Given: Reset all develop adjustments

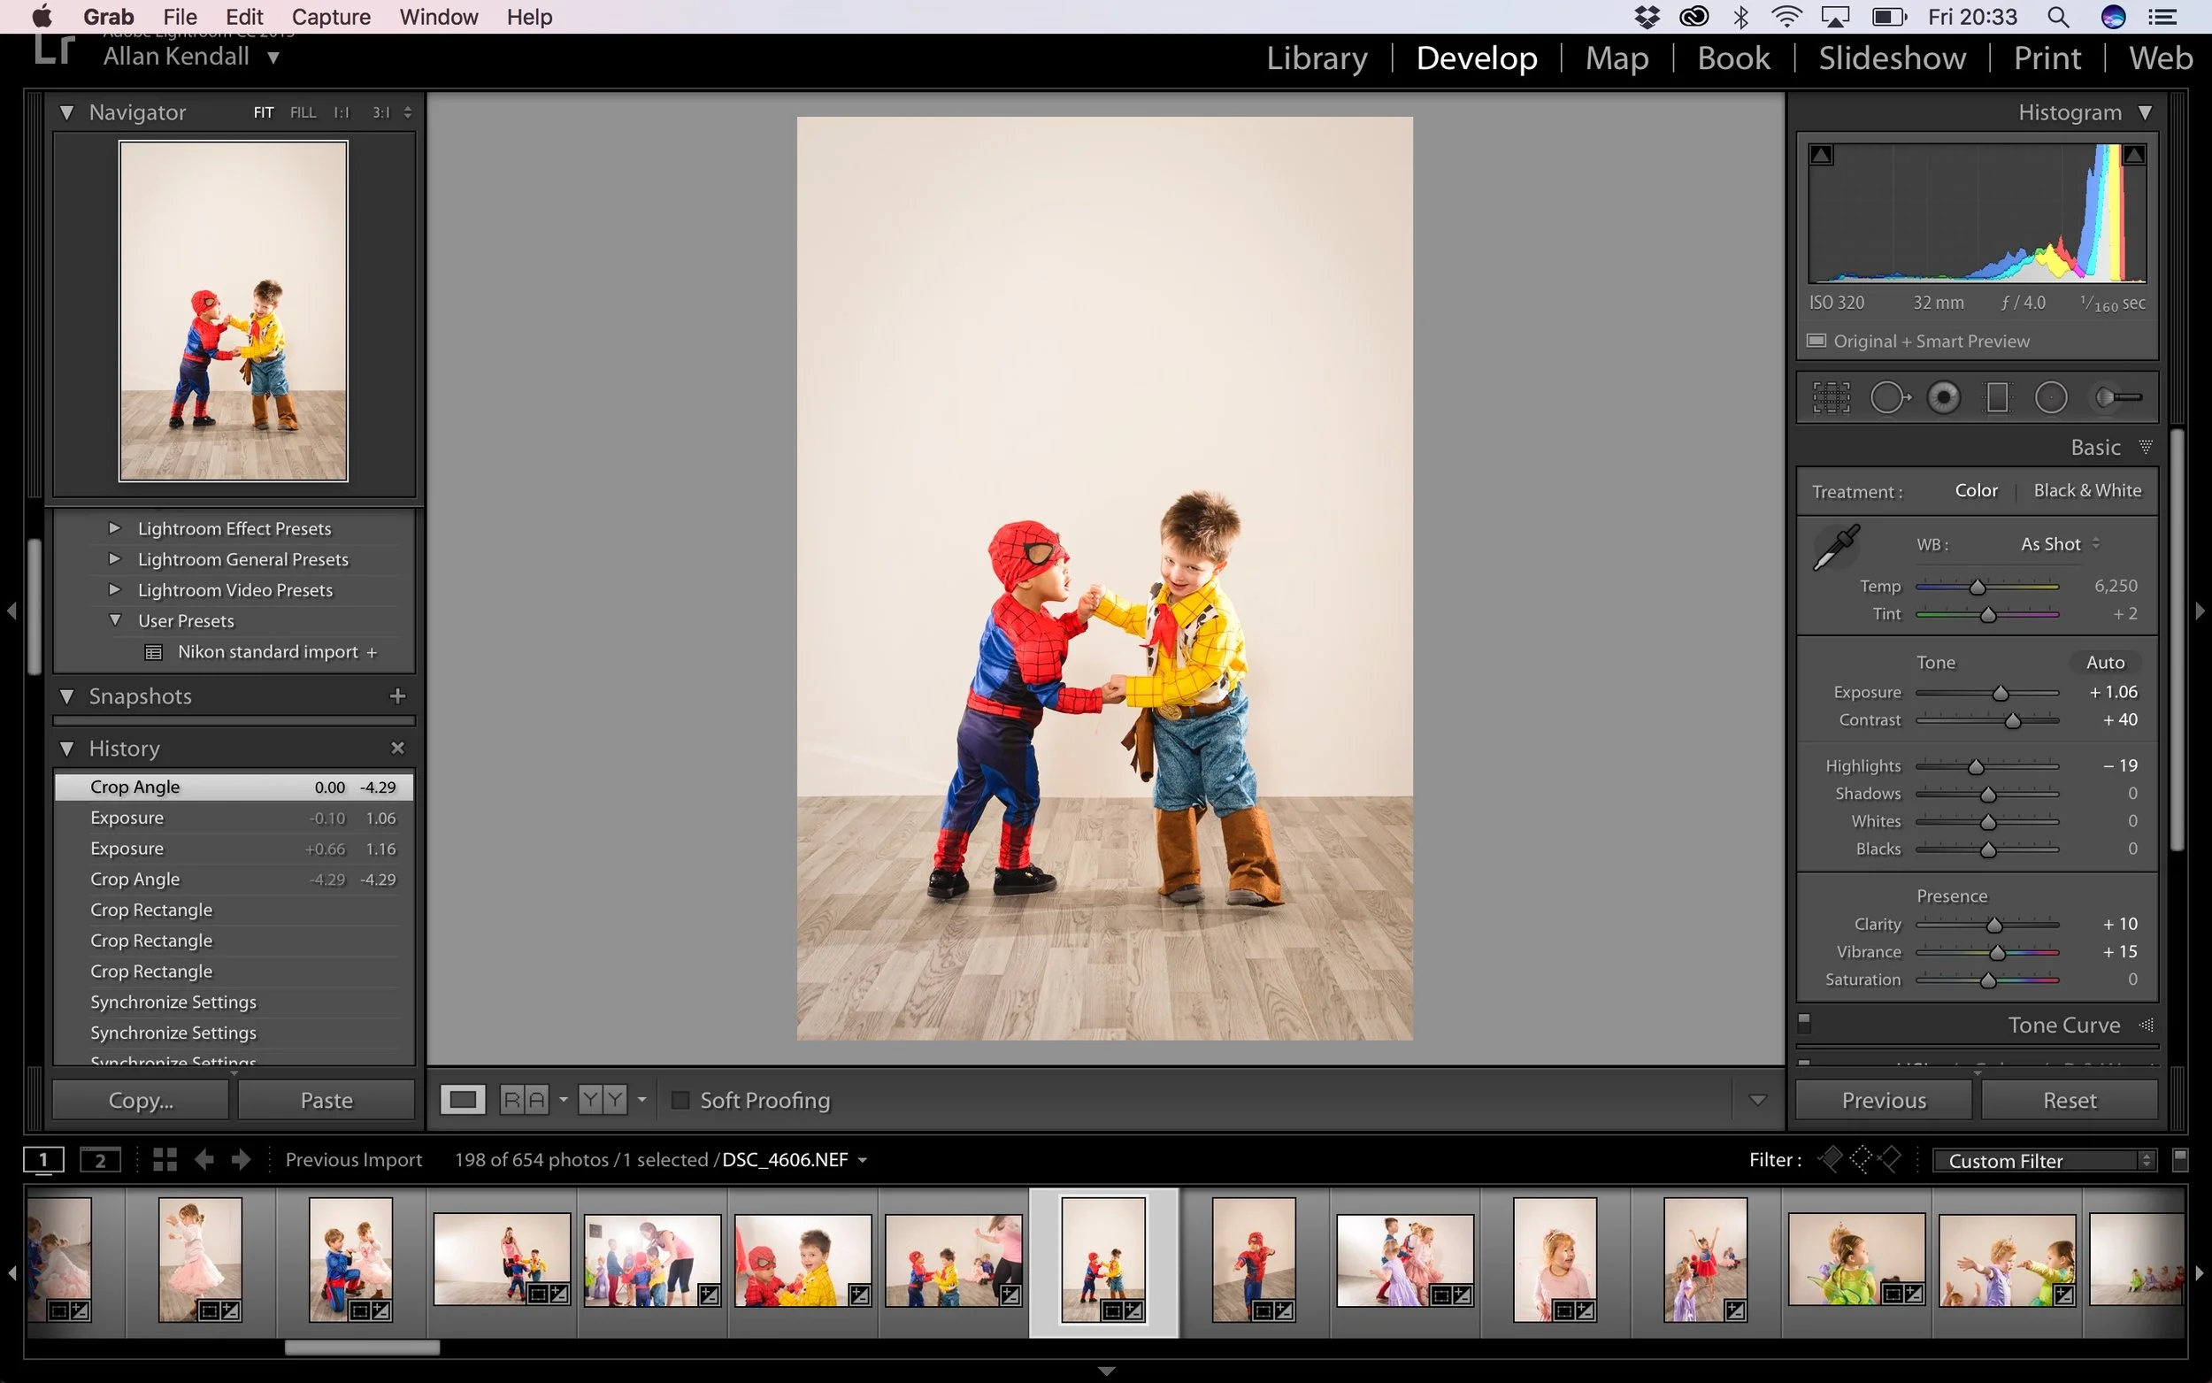Looking at the screenshot, I should pos(2070,1100).
